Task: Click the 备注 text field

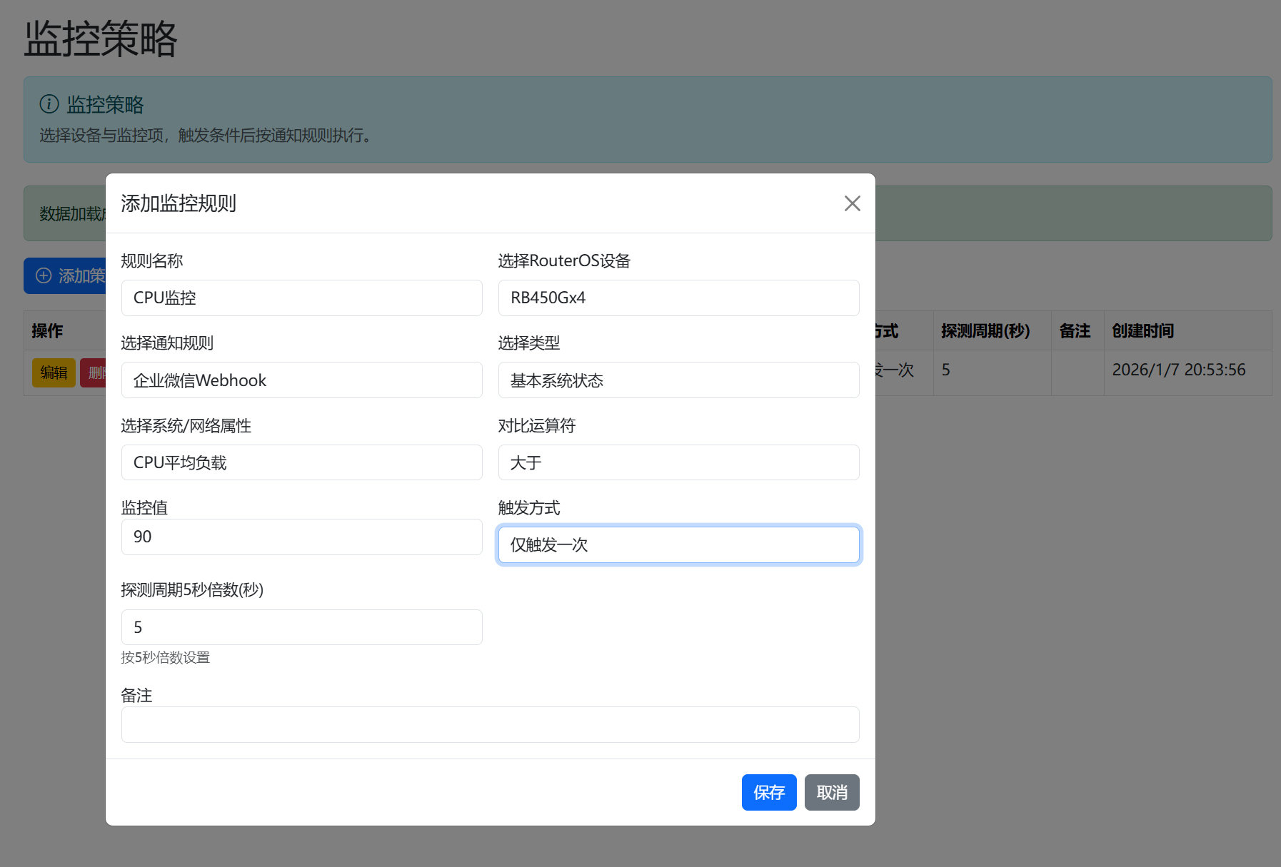Action: pyautogui.click(x=490, y=724)
